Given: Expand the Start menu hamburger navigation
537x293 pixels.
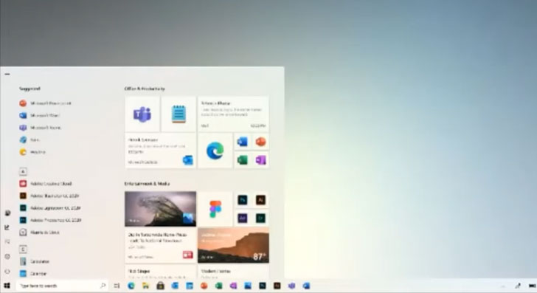Looking at the screenshot, I should tap(7, 74).
